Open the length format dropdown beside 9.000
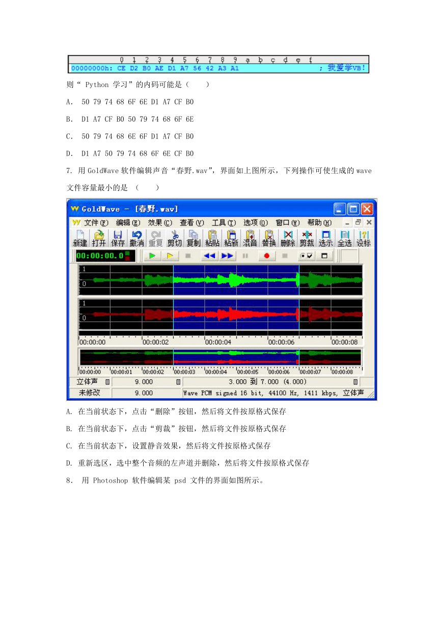 tap(178, 382)
